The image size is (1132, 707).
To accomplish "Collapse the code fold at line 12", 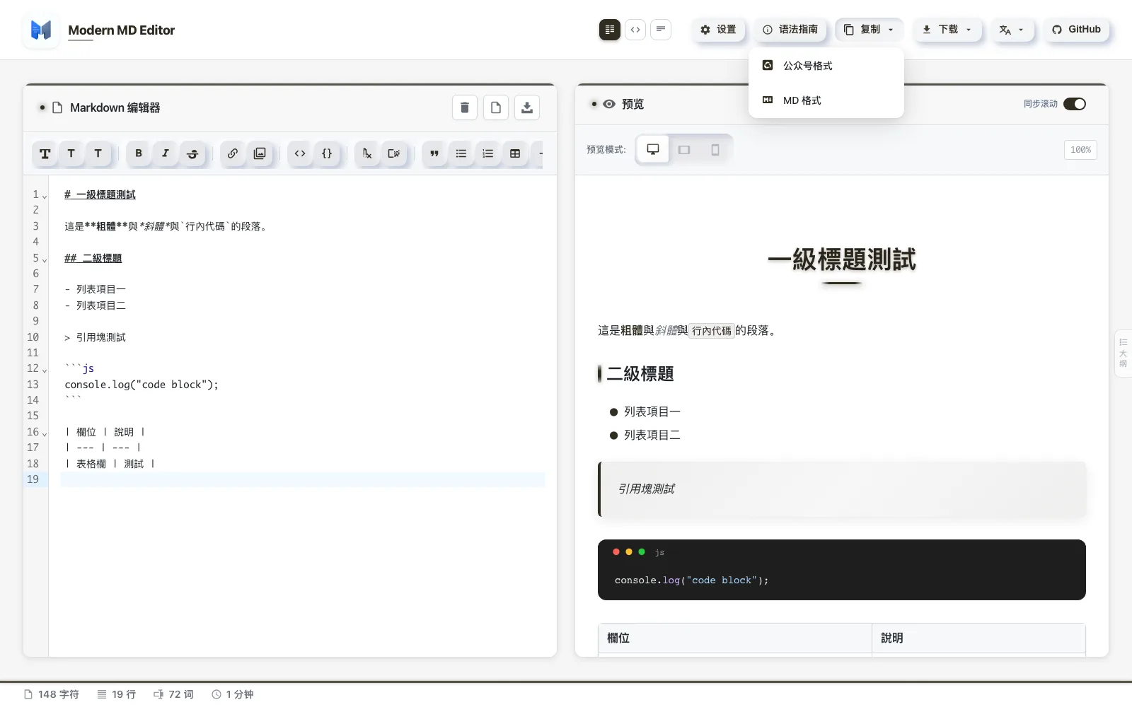I will [45, 370].
